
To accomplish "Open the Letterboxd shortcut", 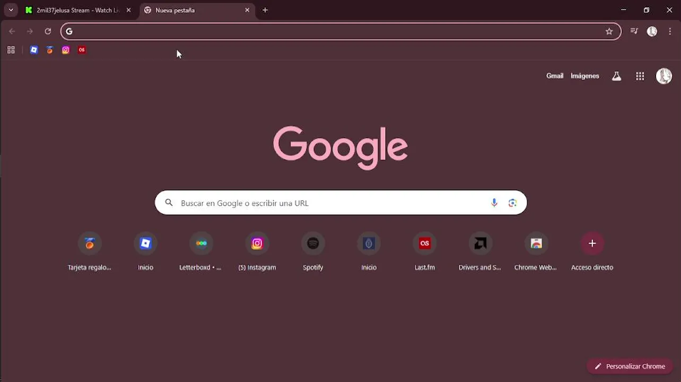I will tap(201, 253).
